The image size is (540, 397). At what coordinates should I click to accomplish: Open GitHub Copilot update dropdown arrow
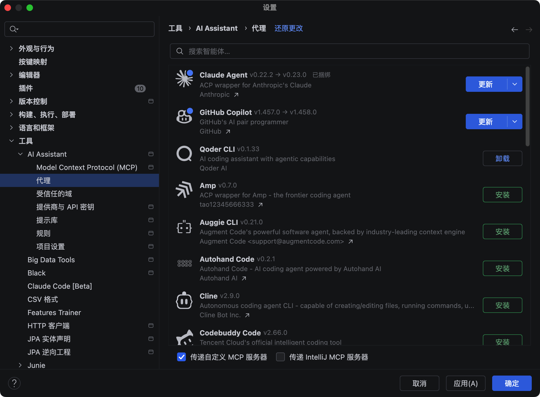[x=515, y=122]
